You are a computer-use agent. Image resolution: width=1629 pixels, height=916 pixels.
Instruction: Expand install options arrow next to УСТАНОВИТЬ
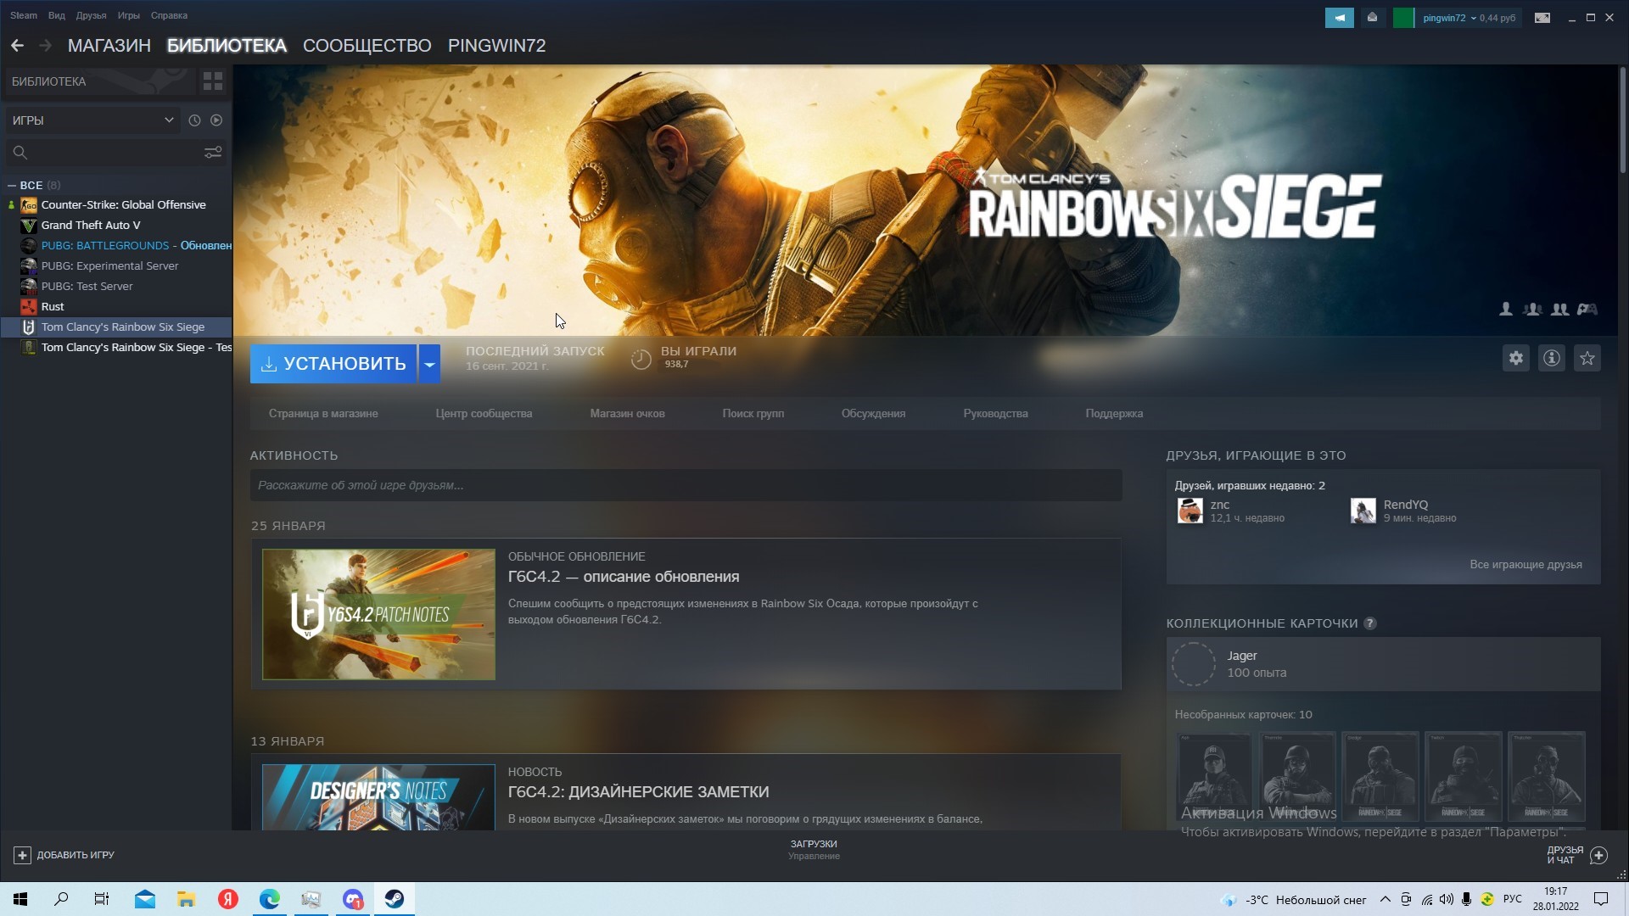click(430, 364)
